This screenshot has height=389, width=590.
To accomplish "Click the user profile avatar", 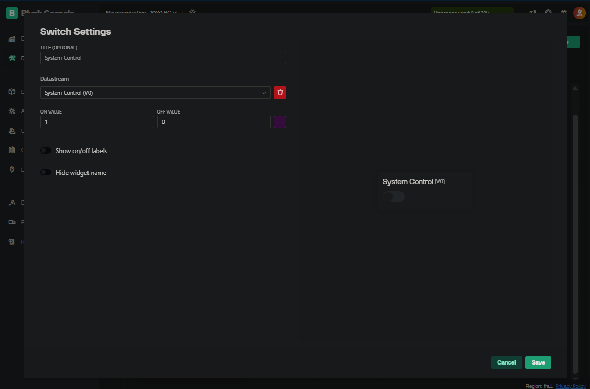I will 579,13.
